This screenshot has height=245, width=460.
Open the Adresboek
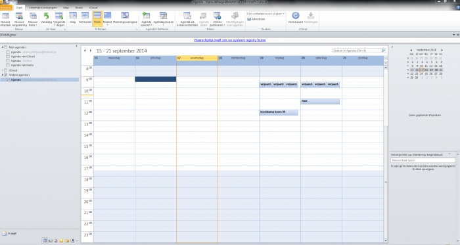click(x=256, y=19)
